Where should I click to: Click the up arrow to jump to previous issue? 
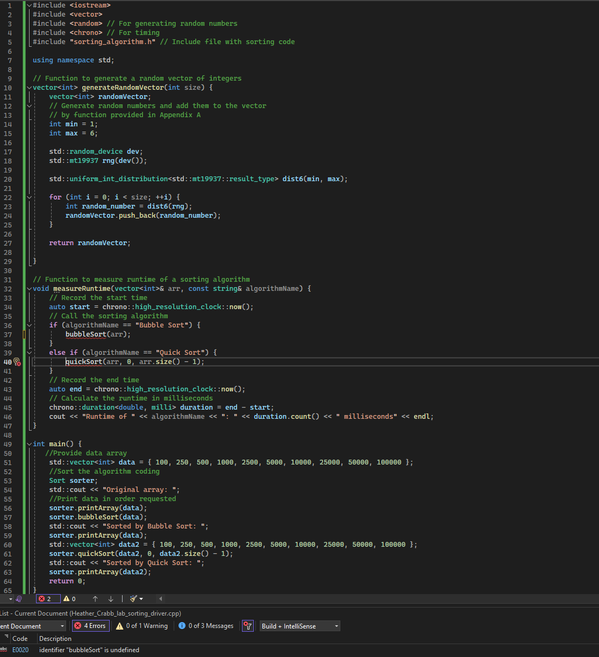[x=95, y=598]
